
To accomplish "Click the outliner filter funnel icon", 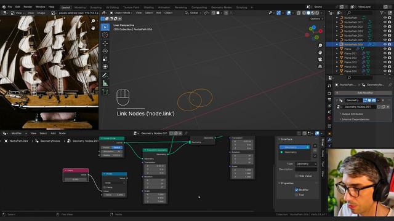I will coord(382,12).
